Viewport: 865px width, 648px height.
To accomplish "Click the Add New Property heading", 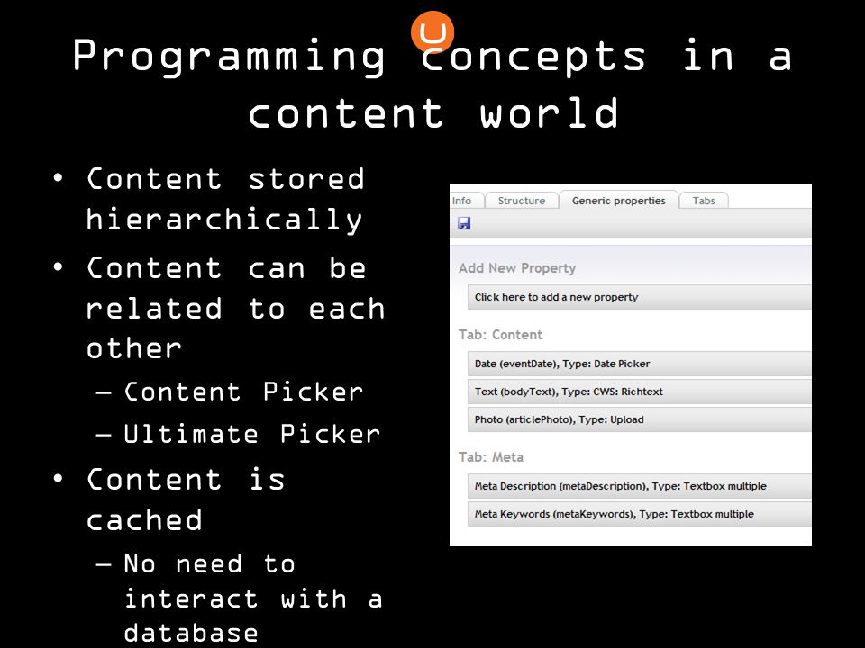I will tap(517, 268).
